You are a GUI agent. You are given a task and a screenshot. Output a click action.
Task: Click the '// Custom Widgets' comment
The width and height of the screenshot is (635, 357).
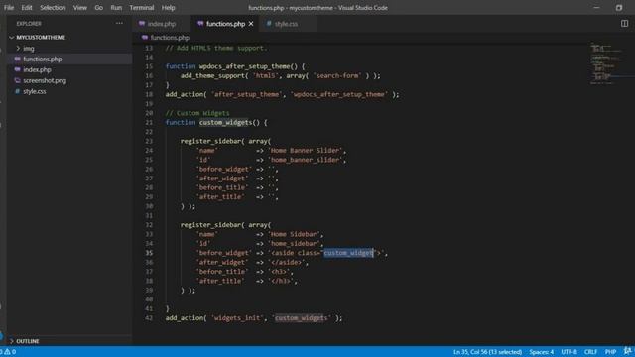[x=197, y=113]
